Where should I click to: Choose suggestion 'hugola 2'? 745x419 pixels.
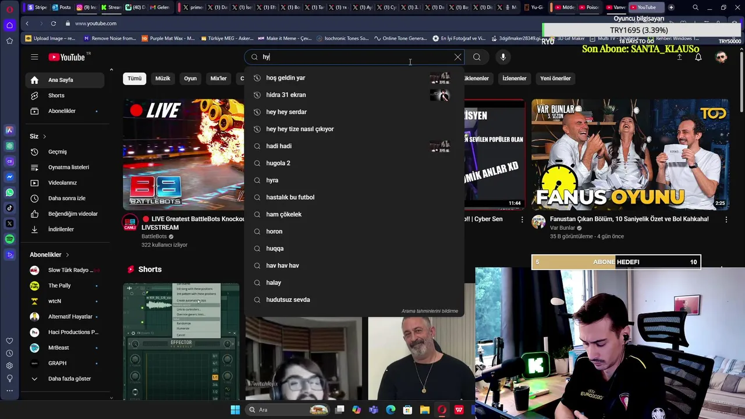coord(354,163)
